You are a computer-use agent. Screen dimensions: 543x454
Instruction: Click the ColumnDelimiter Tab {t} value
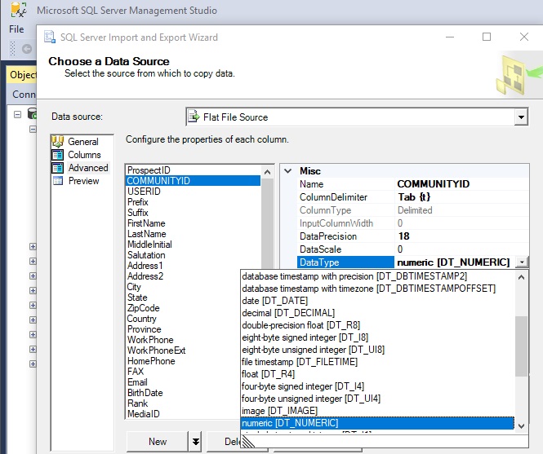point(462,197)
